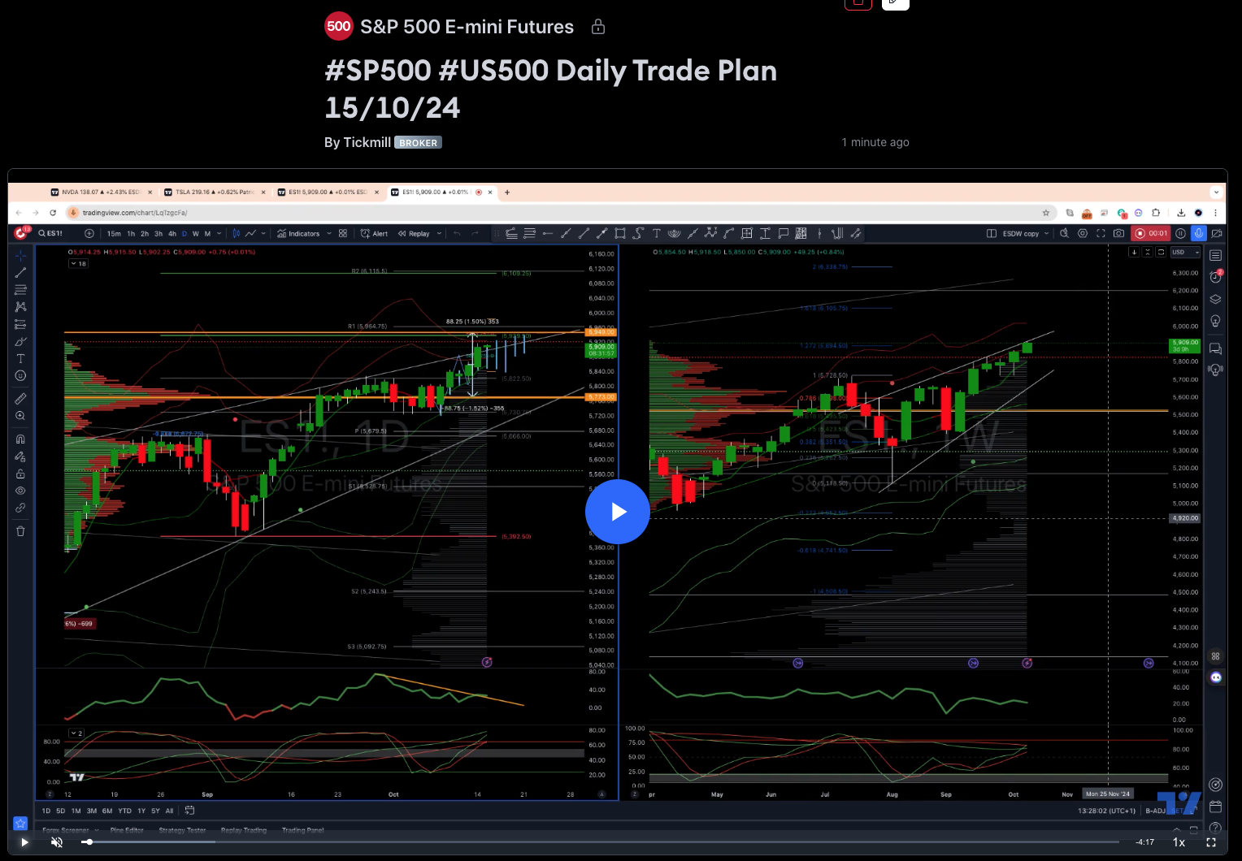Switch to the TSLA 219.16 browser tab
Viewport: 1242px width, 861px height.
tap(215, 193)
